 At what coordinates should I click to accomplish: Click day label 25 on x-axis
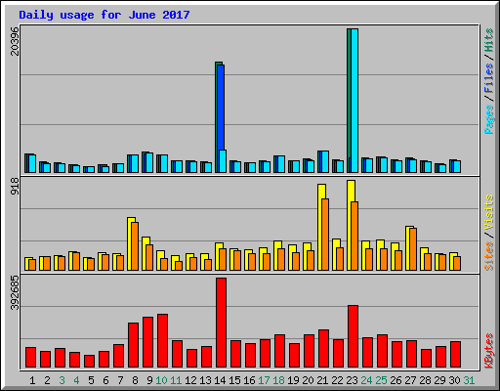point(381,380)
